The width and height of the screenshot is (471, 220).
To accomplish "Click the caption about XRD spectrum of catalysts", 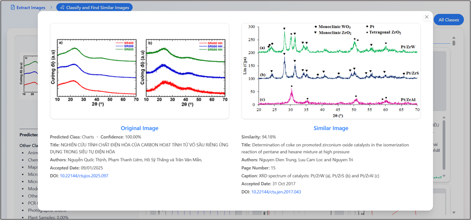I will tap(310, 176).
